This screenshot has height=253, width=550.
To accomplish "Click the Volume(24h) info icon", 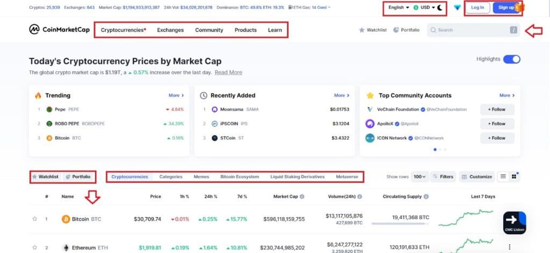I will coord(359,197).
